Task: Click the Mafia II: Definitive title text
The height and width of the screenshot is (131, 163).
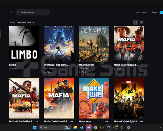Action: tap(126, 65)
